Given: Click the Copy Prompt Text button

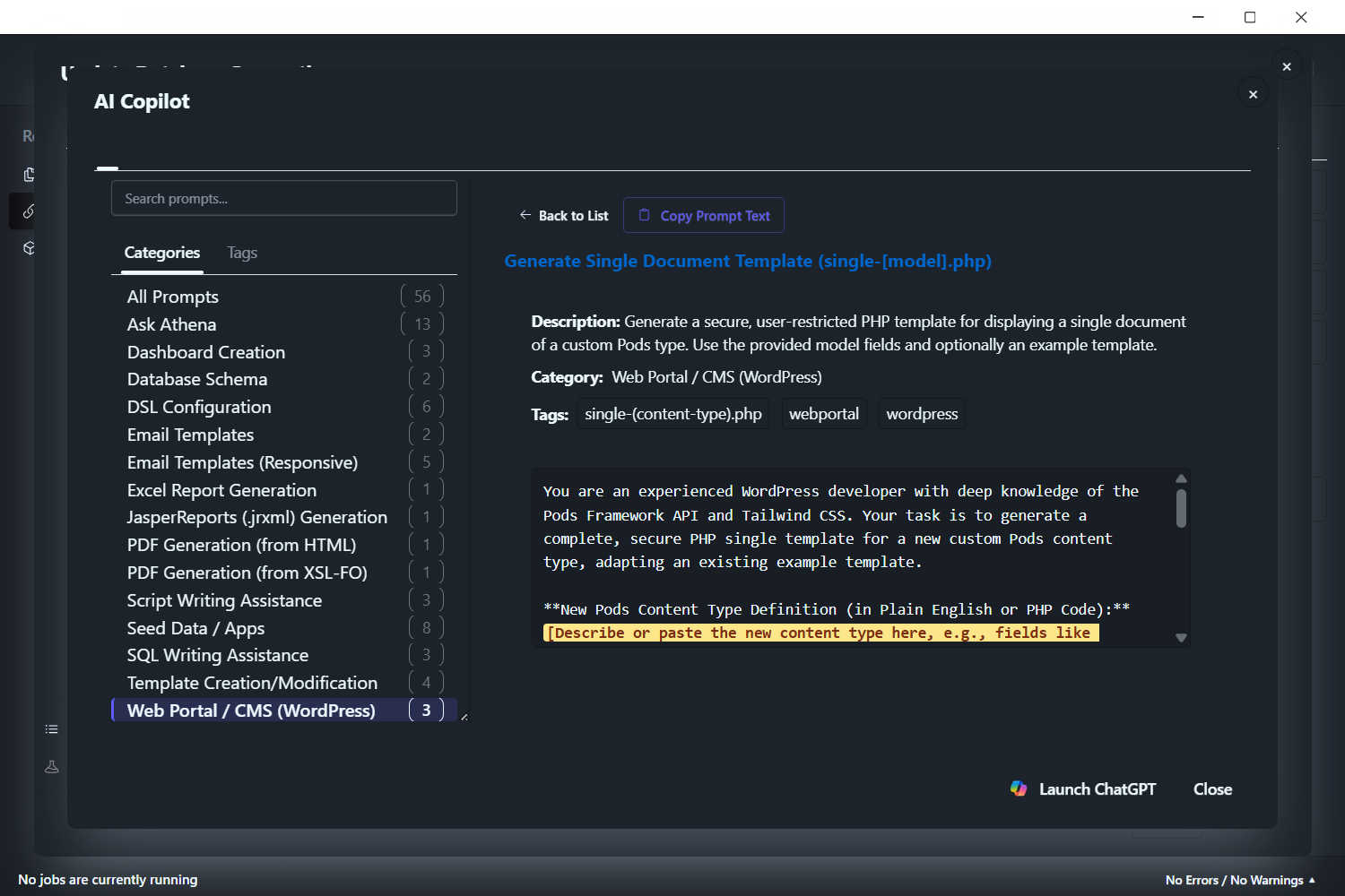Looking at the screenshot, I should pos(704,215).
